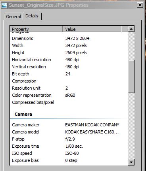The height and width of the screenshot is (171, 146).
Task: Select the Horizontal resolution row
Action: coord(69,60)
